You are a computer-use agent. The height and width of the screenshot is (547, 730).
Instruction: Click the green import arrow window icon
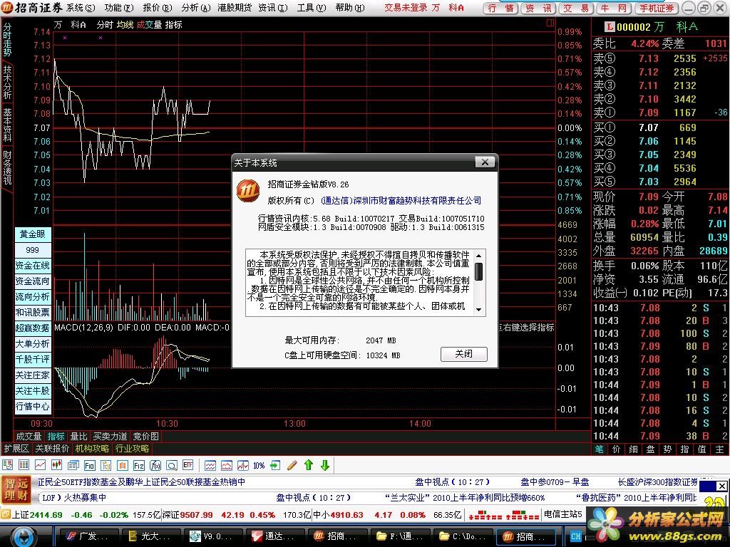coord(275,464)
